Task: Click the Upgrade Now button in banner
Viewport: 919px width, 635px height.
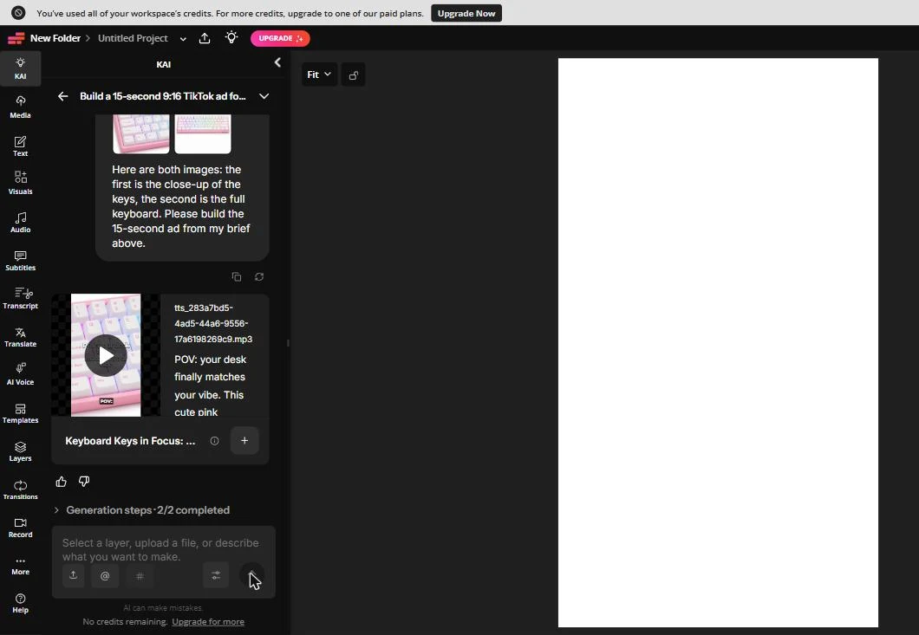Action: pos(466,13)
